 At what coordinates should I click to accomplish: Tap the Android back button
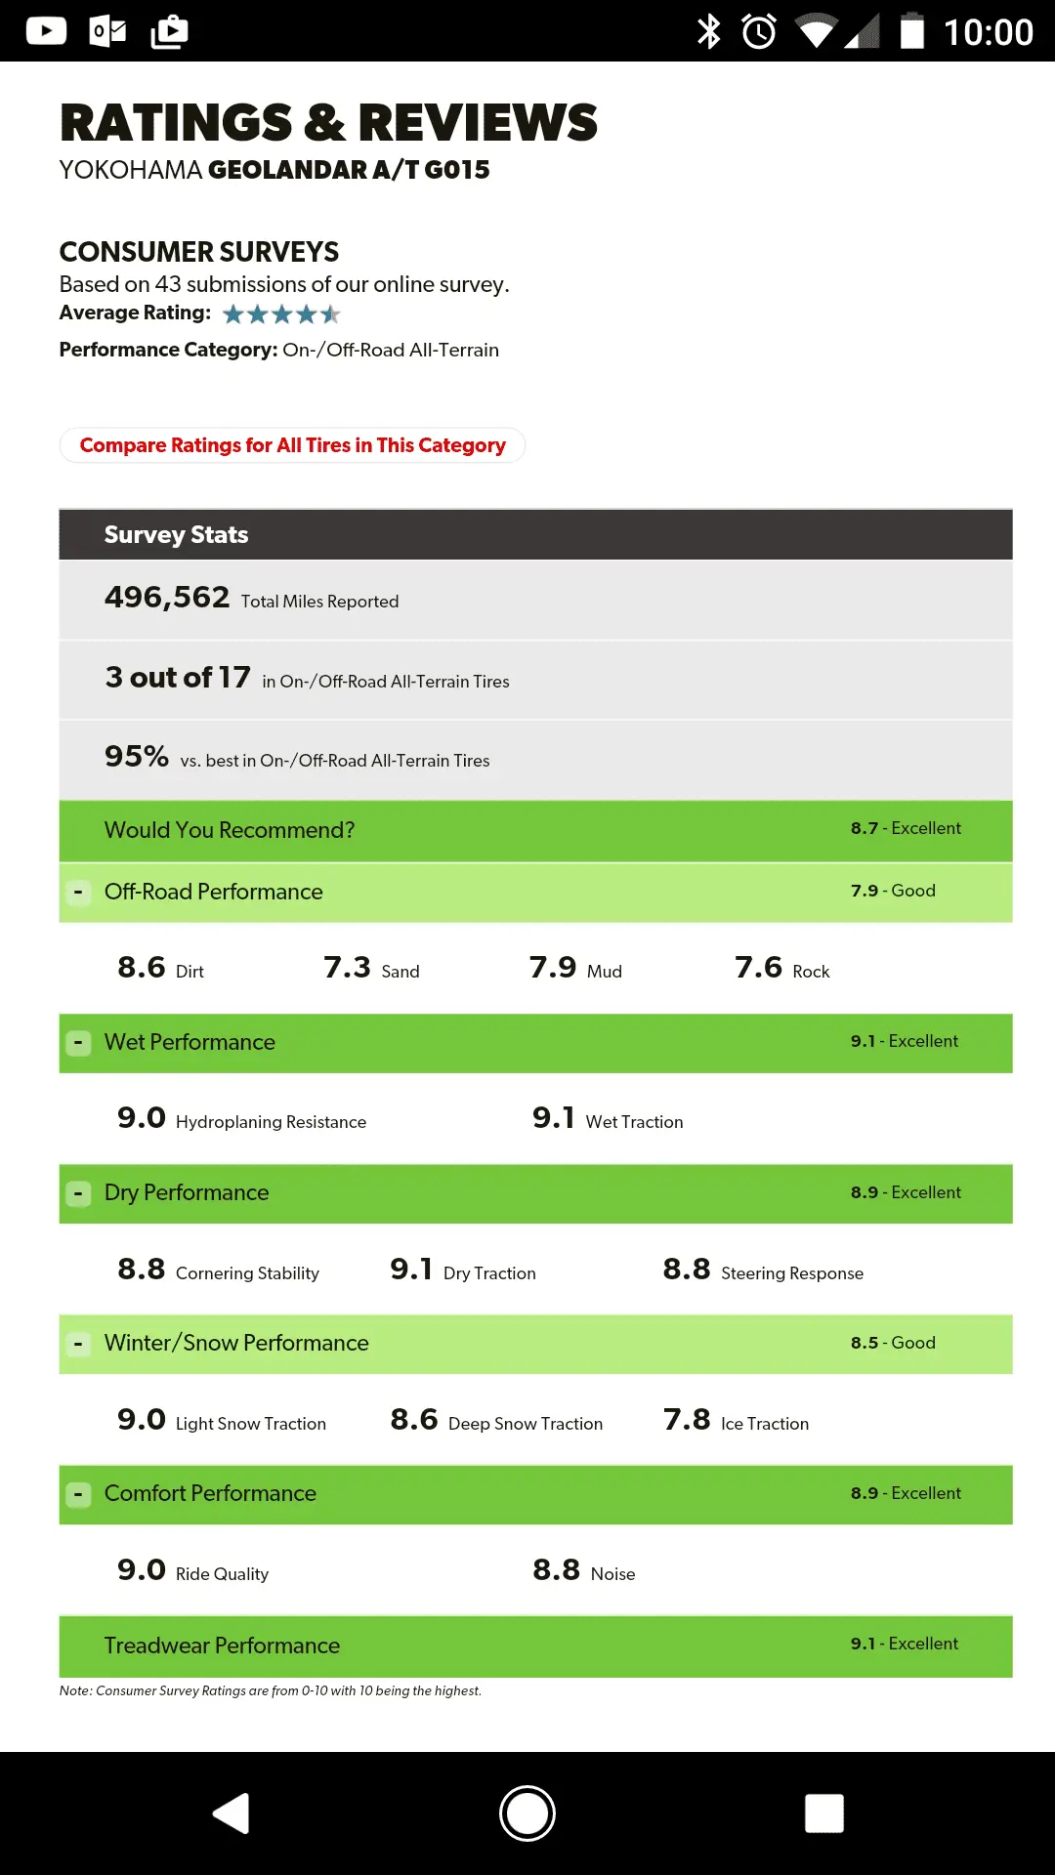tap(232, 1813)
